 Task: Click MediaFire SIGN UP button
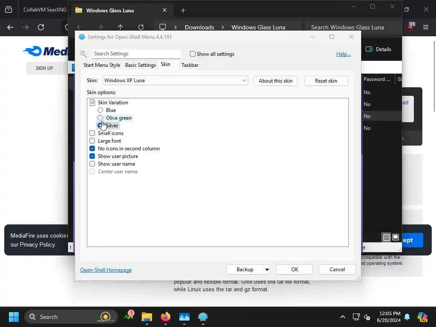pos(44,68)
